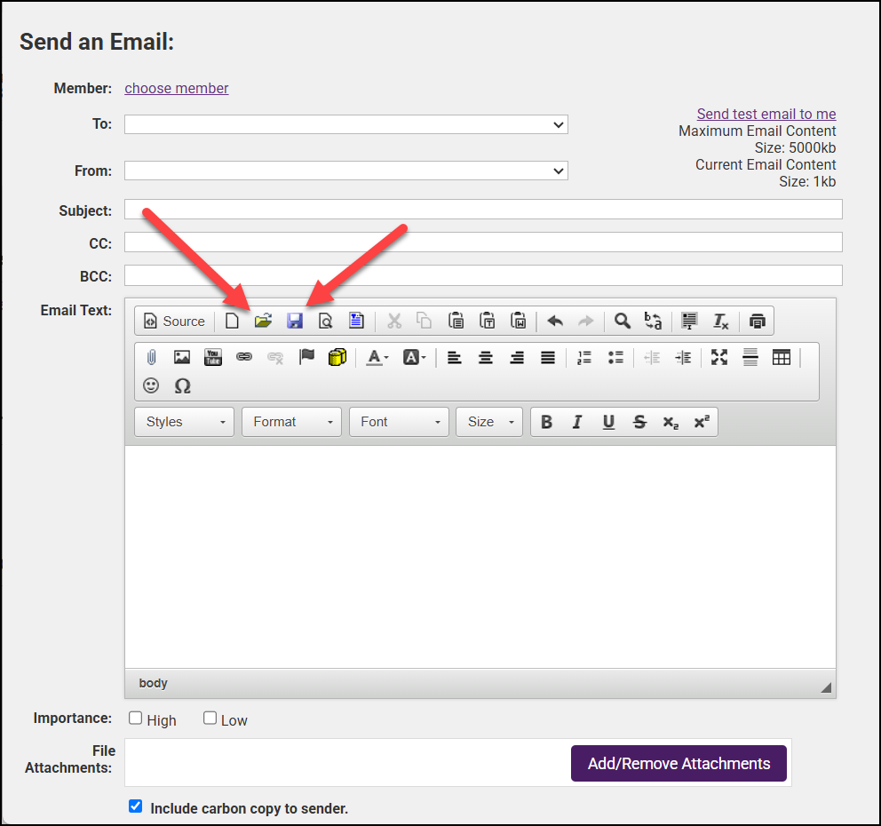Click the choose member link
Screen dimensions: 881x826
click(x=177, y=88)
